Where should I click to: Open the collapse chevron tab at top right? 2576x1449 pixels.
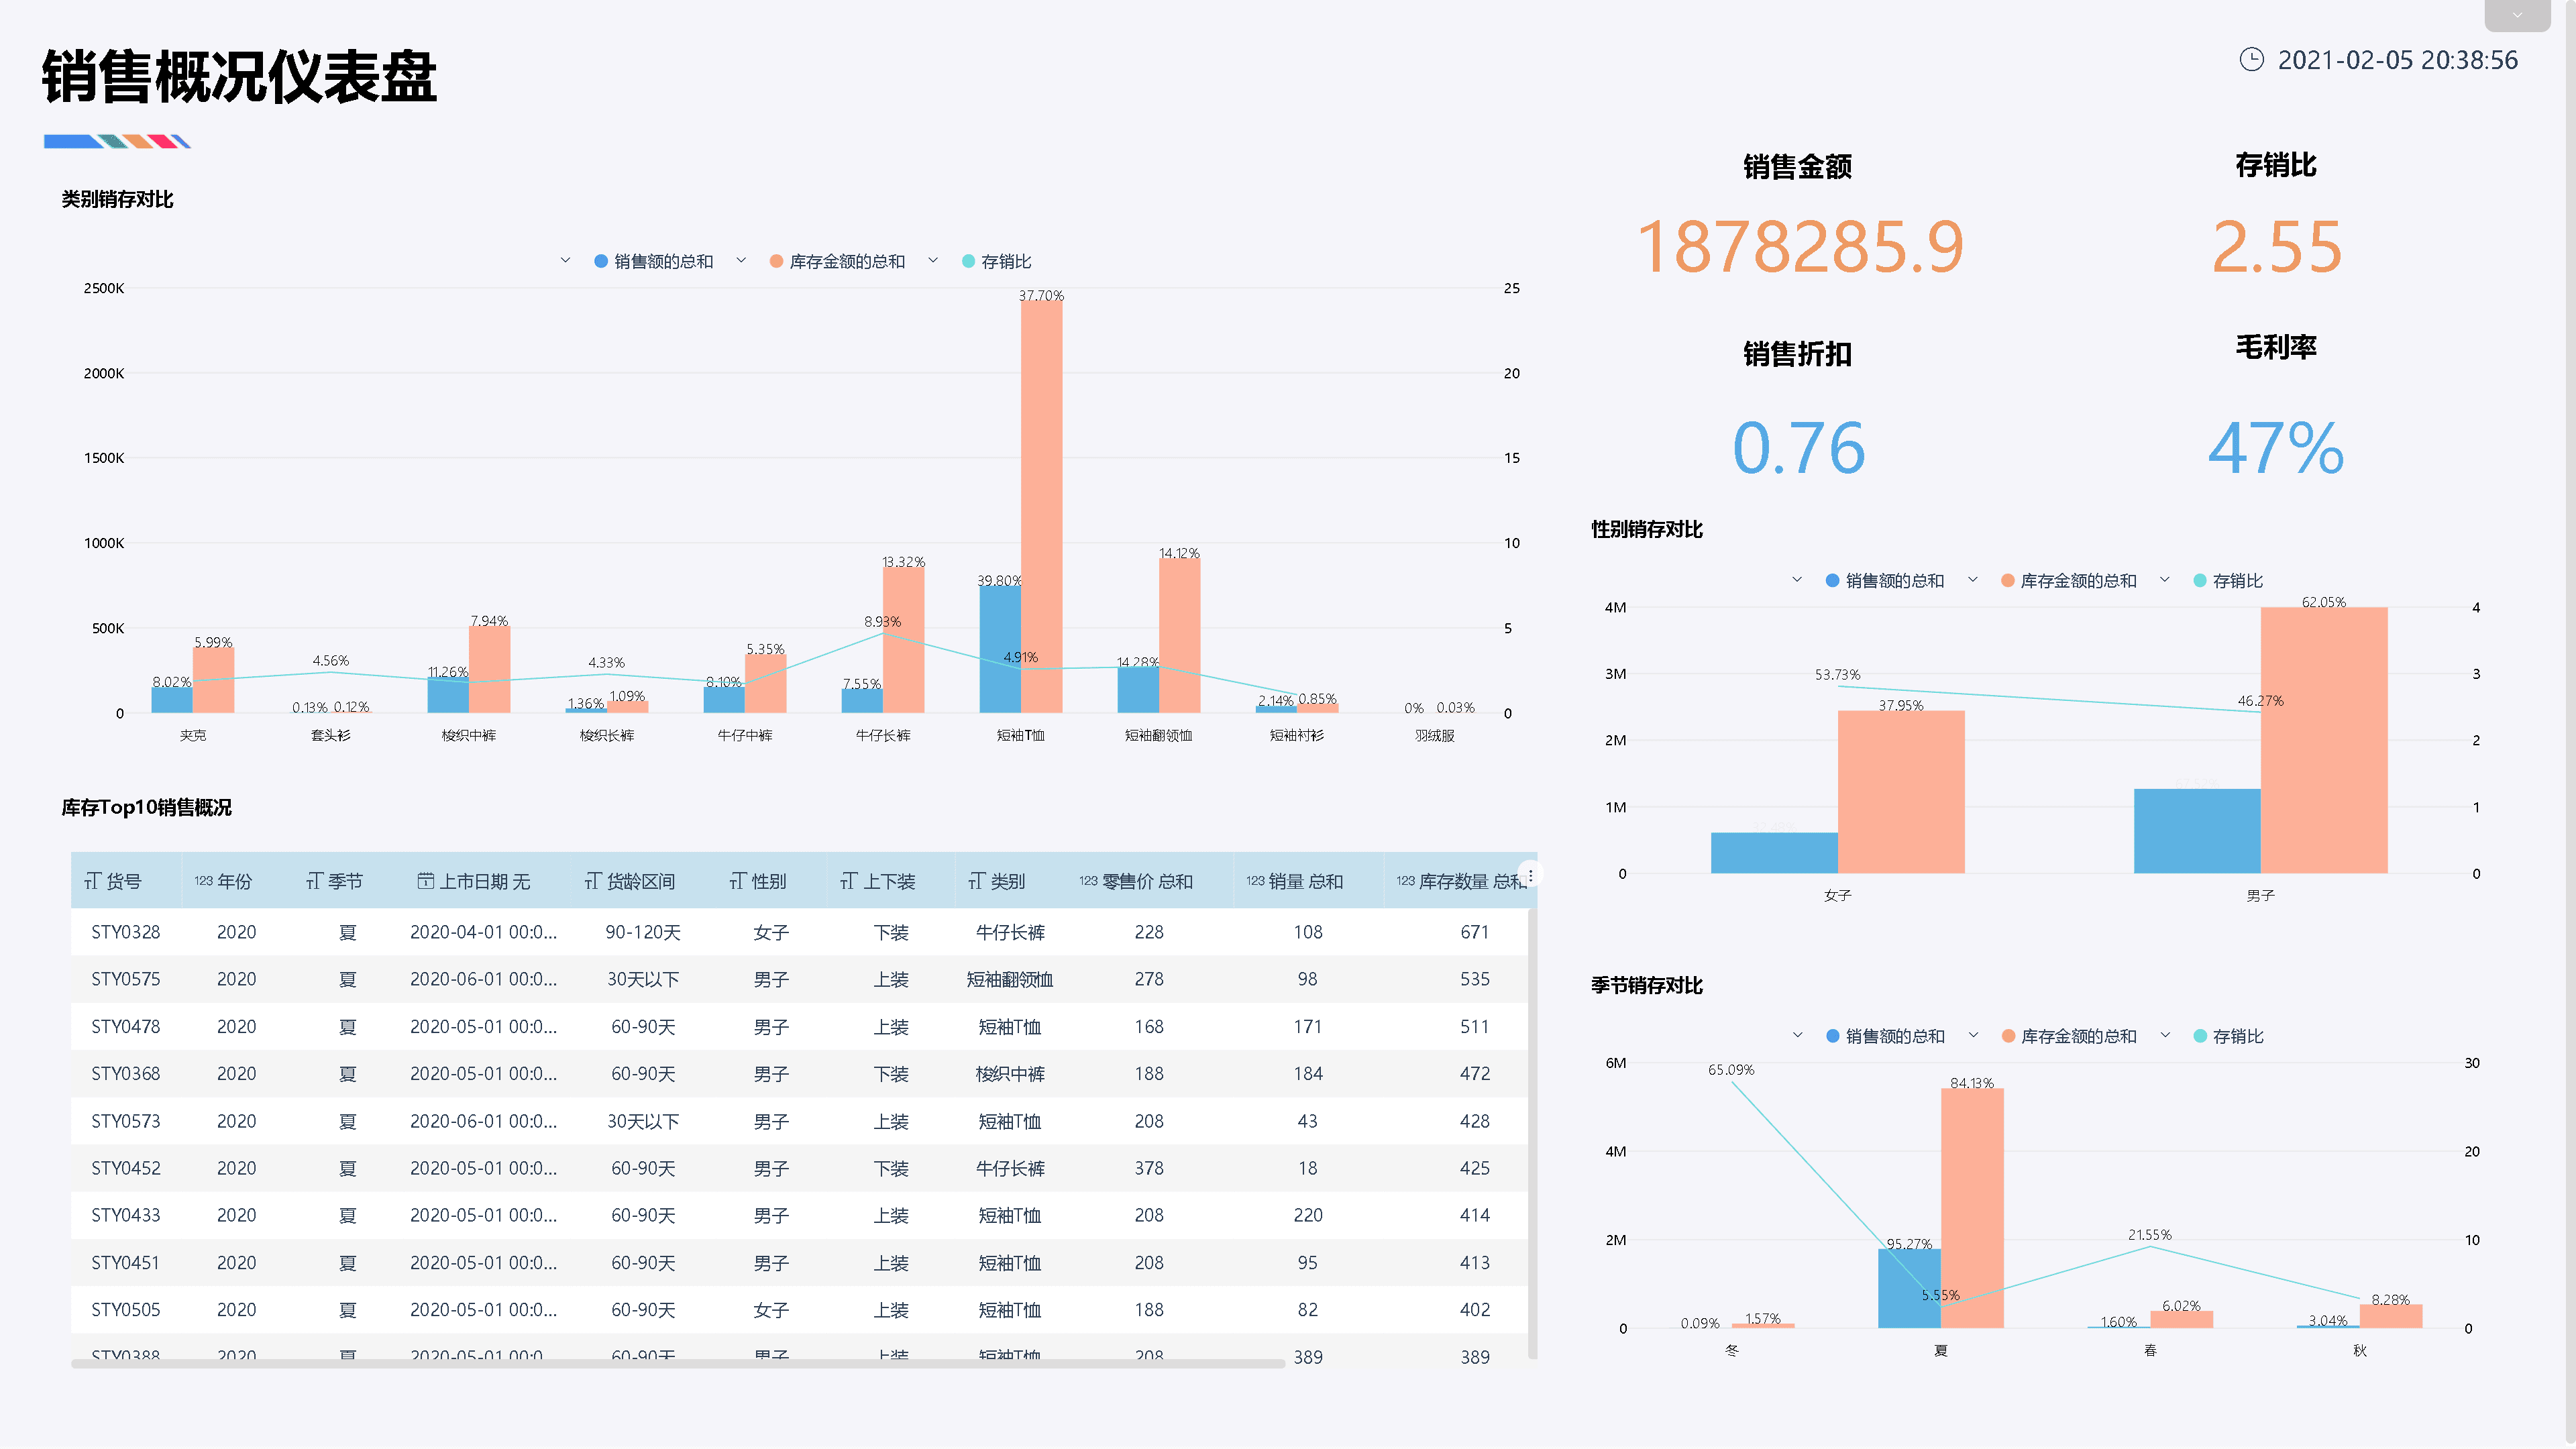click(x=2517, y=15)
